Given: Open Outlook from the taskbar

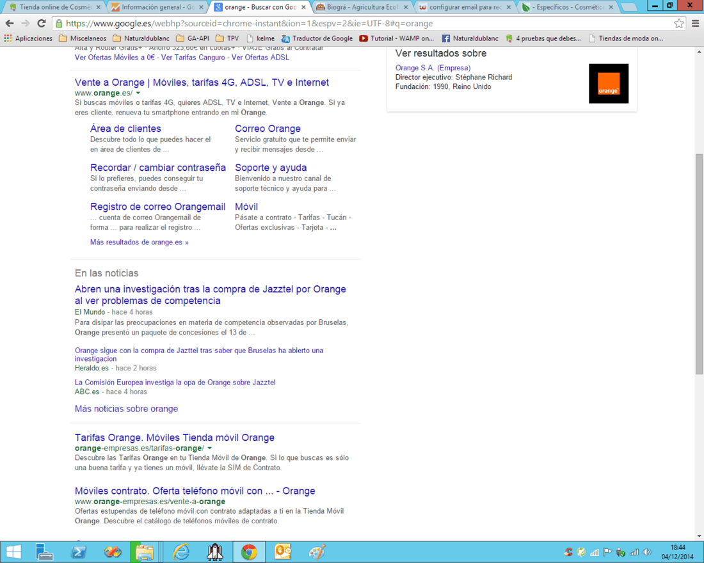Looking at the screenshot, I should pos(283,552).
